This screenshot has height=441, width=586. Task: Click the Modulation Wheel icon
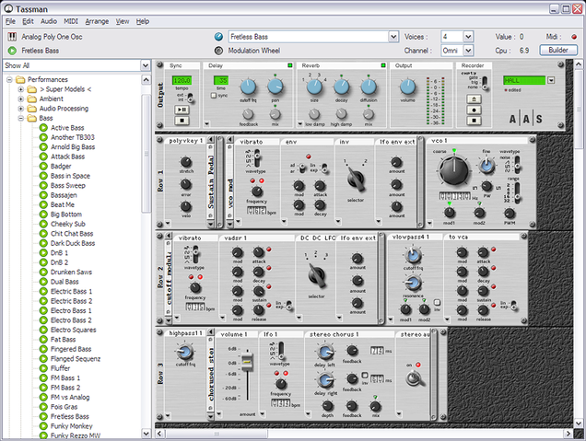pos(218,51)
